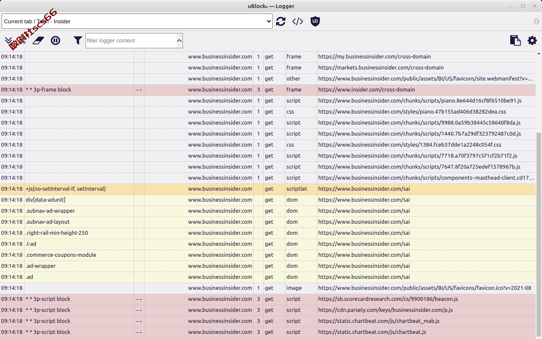542x339 pixels.
Task: Select the +js(no-setInterval-if, setInterval) entry
Action: (x=66, y=189)
